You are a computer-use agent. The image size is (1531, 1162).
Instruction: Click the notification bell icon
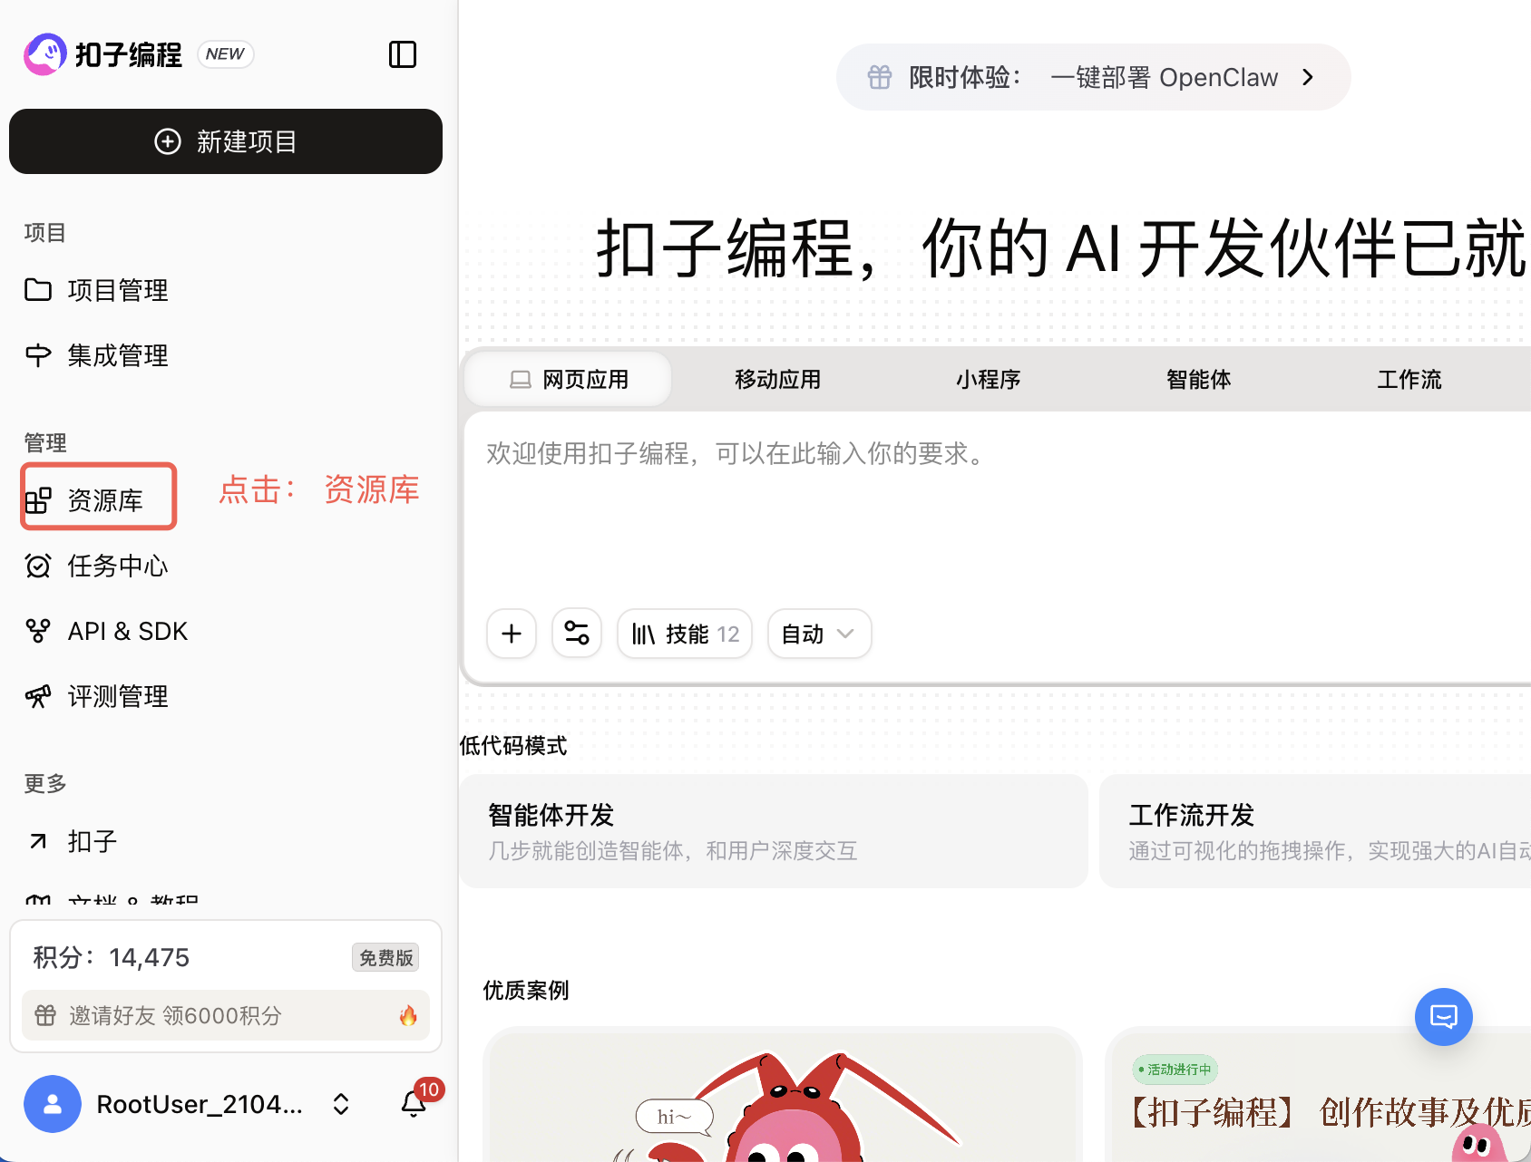[414, 1104]
